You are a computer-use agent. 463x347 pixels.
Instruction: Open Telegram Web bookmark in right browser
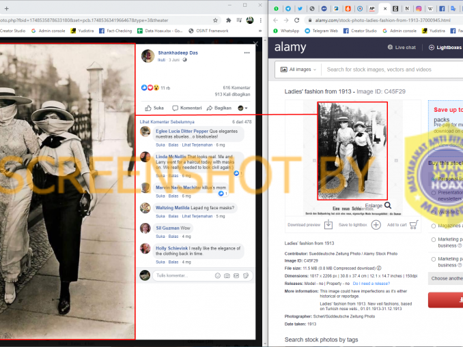click(321, 31)
